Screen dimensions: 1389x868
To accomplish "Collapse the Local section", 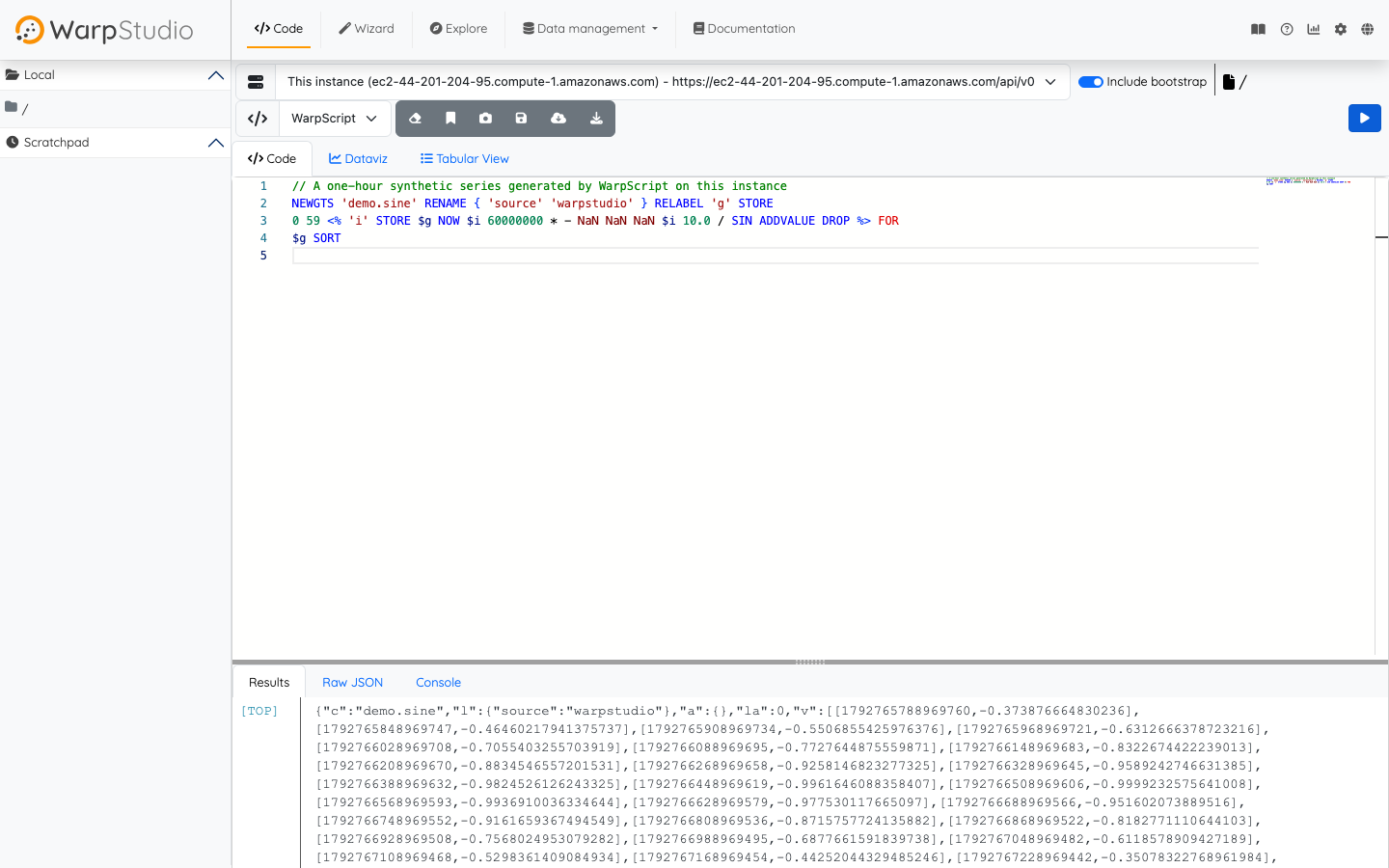I will coord(216,75).
